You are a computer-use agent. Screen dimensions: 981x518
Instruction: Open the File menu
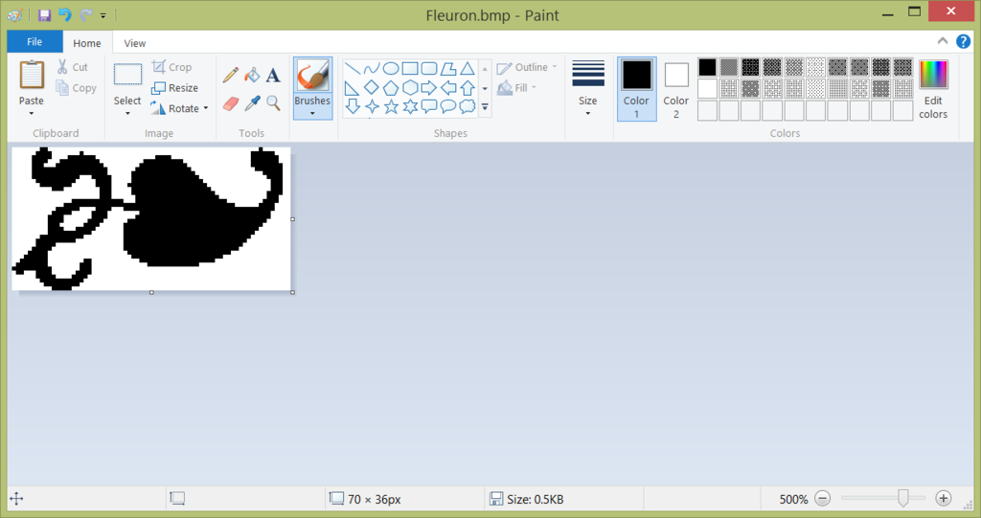point(34,42)
